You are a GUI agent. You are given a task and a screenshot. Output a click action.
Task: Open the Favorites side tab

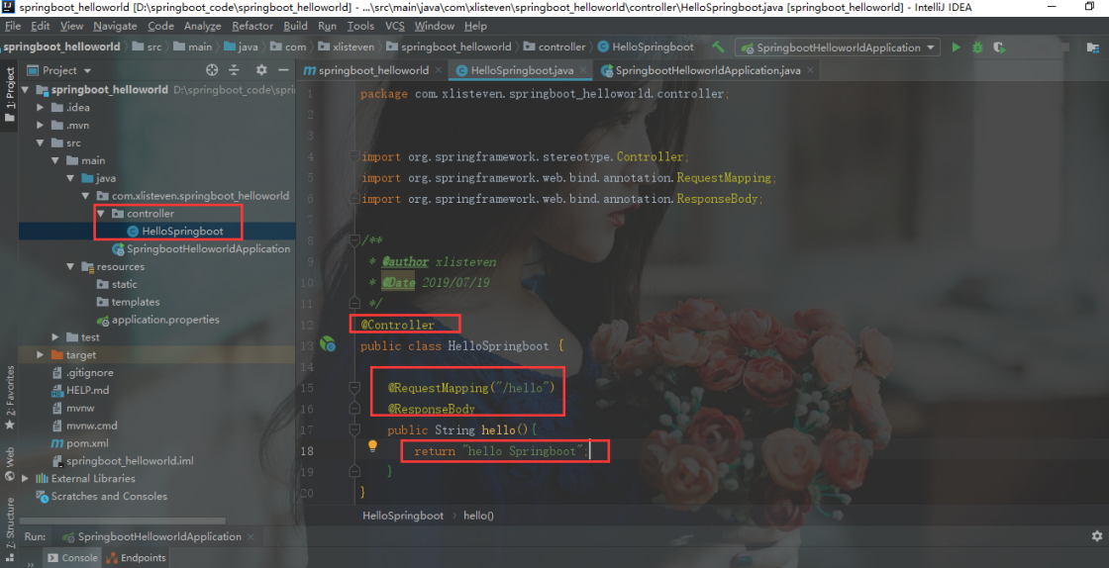point(10,397)
